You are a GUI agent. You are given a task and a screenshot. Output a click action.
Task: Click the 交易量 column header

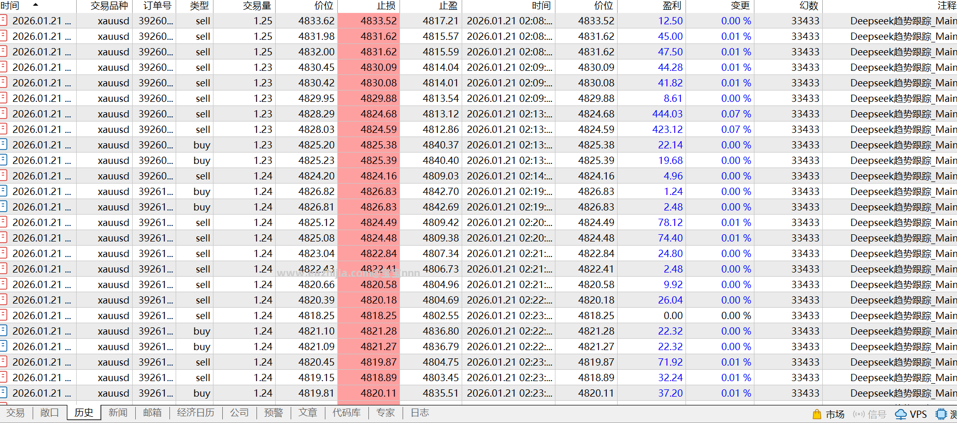pyautogui.click(x=244, y=6)
